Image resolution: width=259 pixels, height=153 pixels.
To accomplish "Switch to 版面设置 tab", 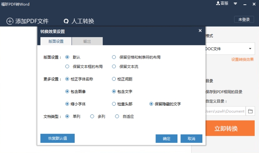I will [x=56, y=41].
